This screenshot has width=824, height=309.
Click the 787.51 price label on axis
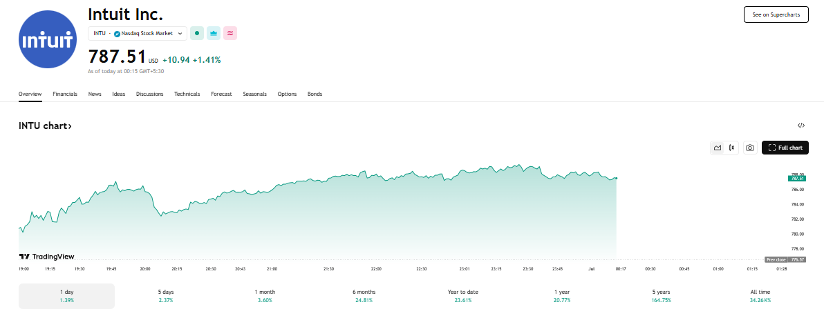[797, 179]
